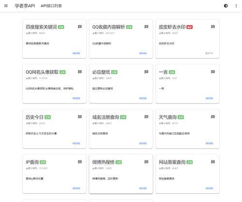Click green status badge on IP查询

coord(43,162)
